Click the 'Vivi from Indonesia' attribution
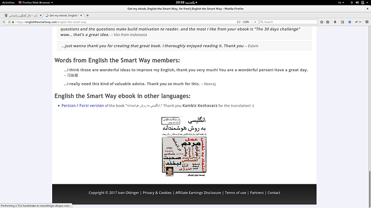Viewport: 371px width, 208px height. [130, 35]
